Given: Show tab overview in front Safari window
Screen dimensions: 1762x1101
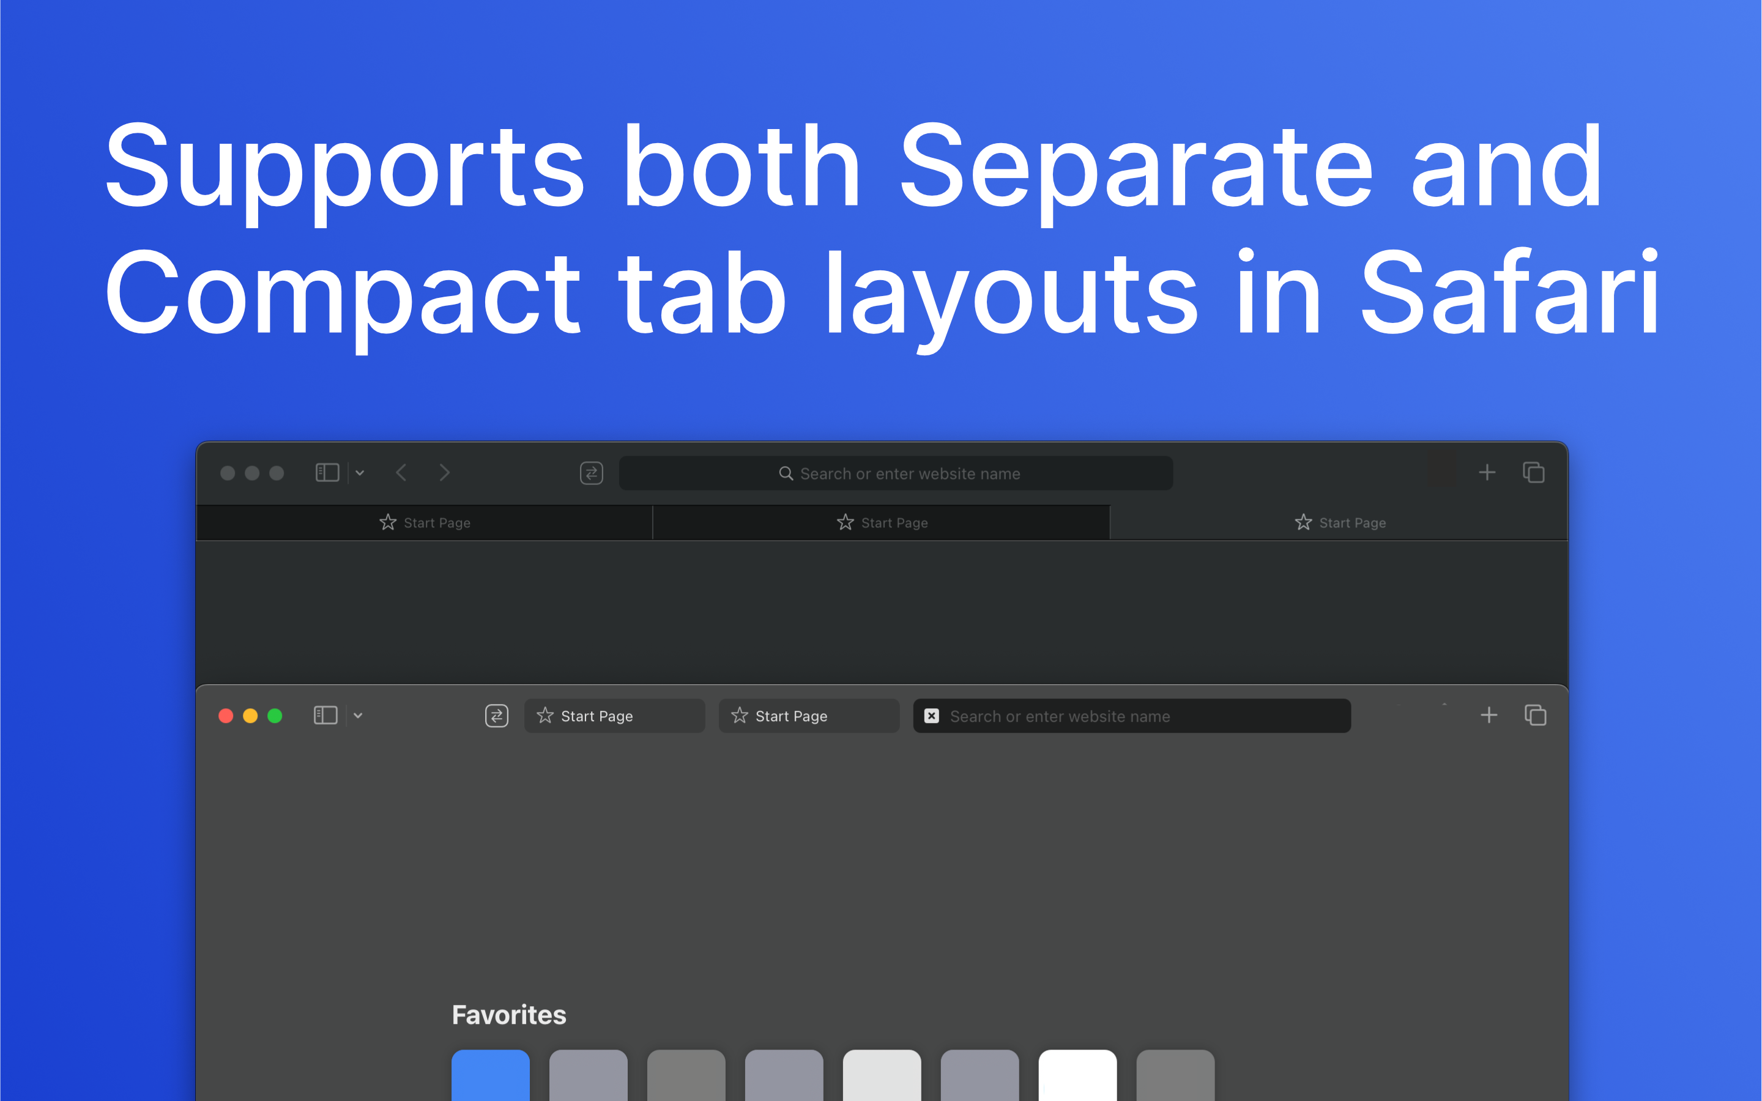Looking at the screenshot, I should [x=1536, y=715].
